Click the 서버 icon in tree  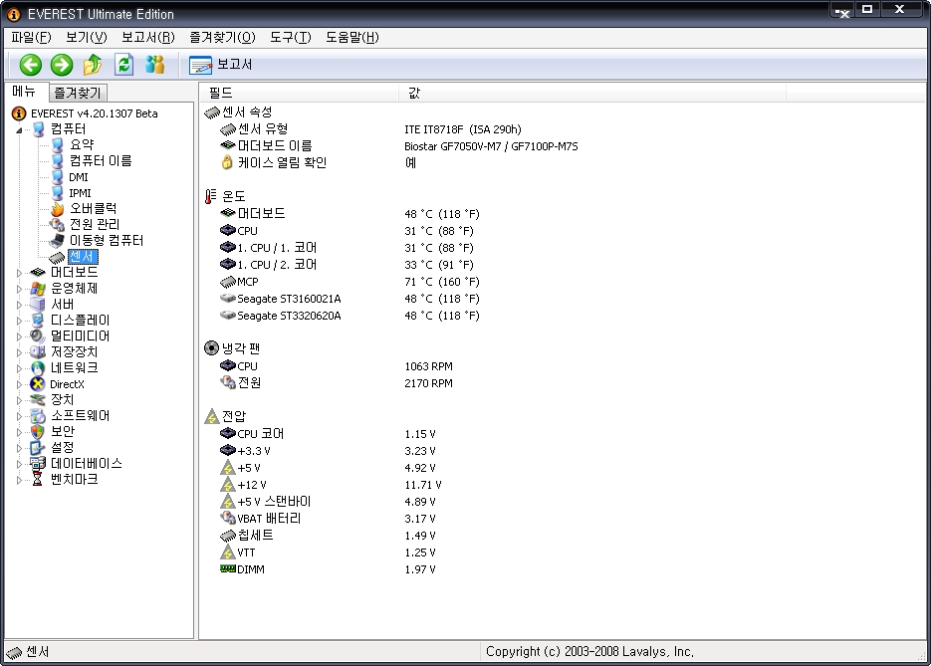click(x=38, y=305)
